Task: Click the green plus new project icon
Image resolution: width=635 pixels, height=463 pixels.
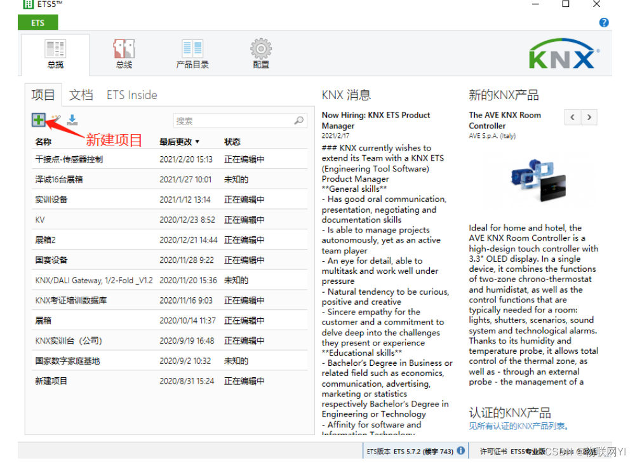Action: coord(39,120)
